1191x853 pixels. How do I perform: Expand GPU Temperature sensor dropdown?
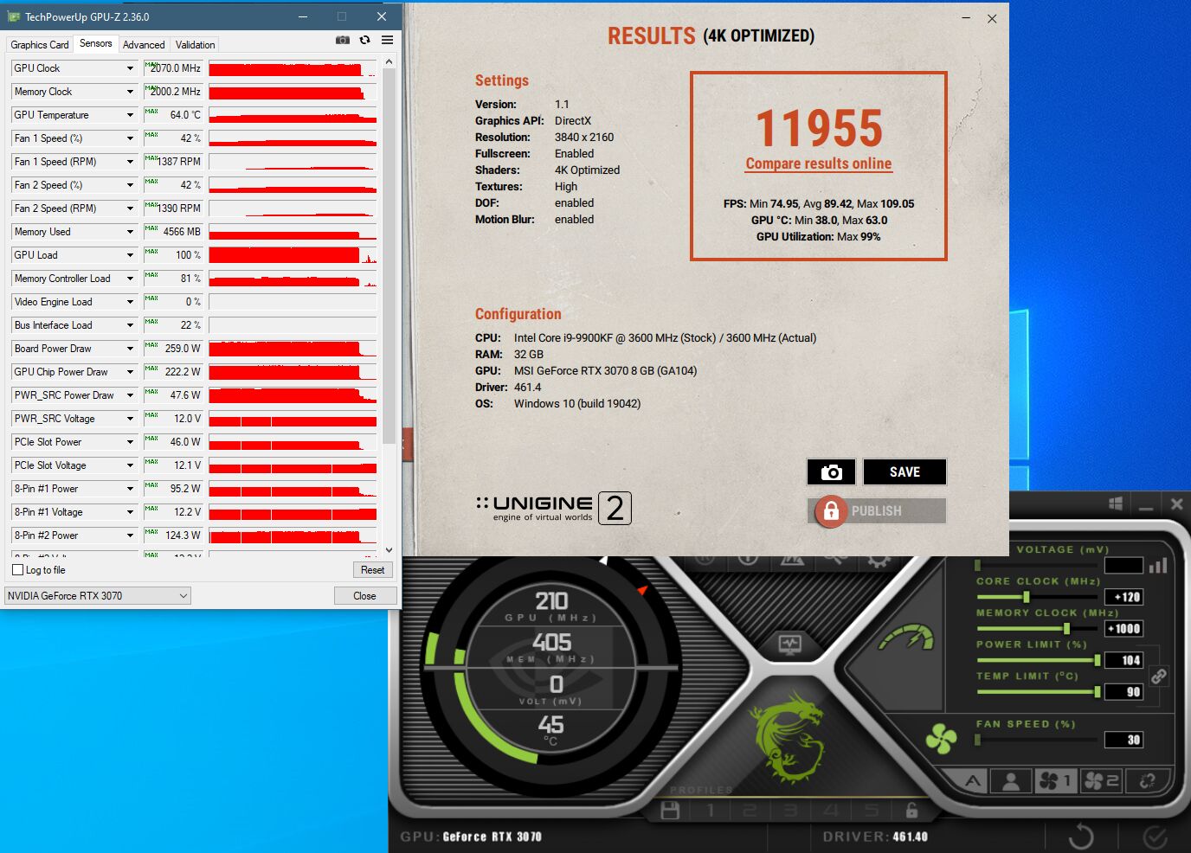point(130,115)
